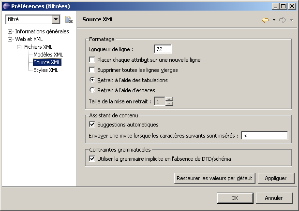
Task: Click the back navigation arrow
Action: coord(265,20)
